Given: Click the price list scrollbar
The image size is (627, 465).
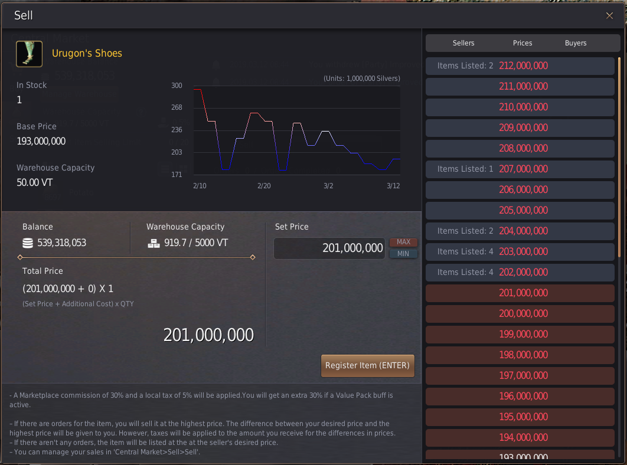Looking at the screenshot, I should 619,158.
